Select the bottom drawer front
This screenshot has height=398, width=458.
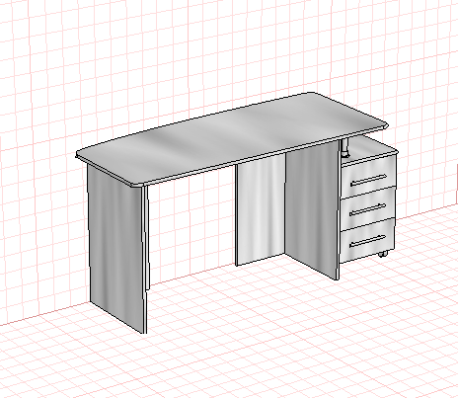point(368,240)
